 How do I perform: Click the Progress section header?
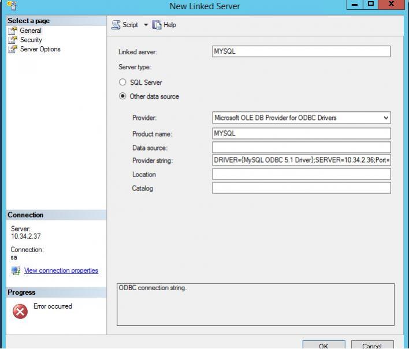pyautogui.click(x=57, y=292)
